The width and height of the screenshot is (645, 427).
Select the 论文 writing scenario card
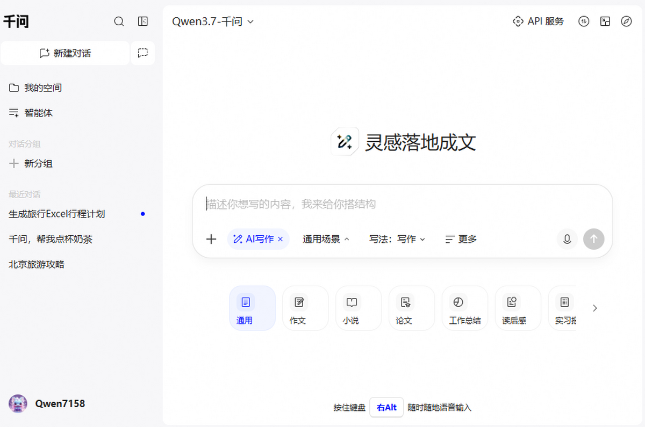click(412, 308)
